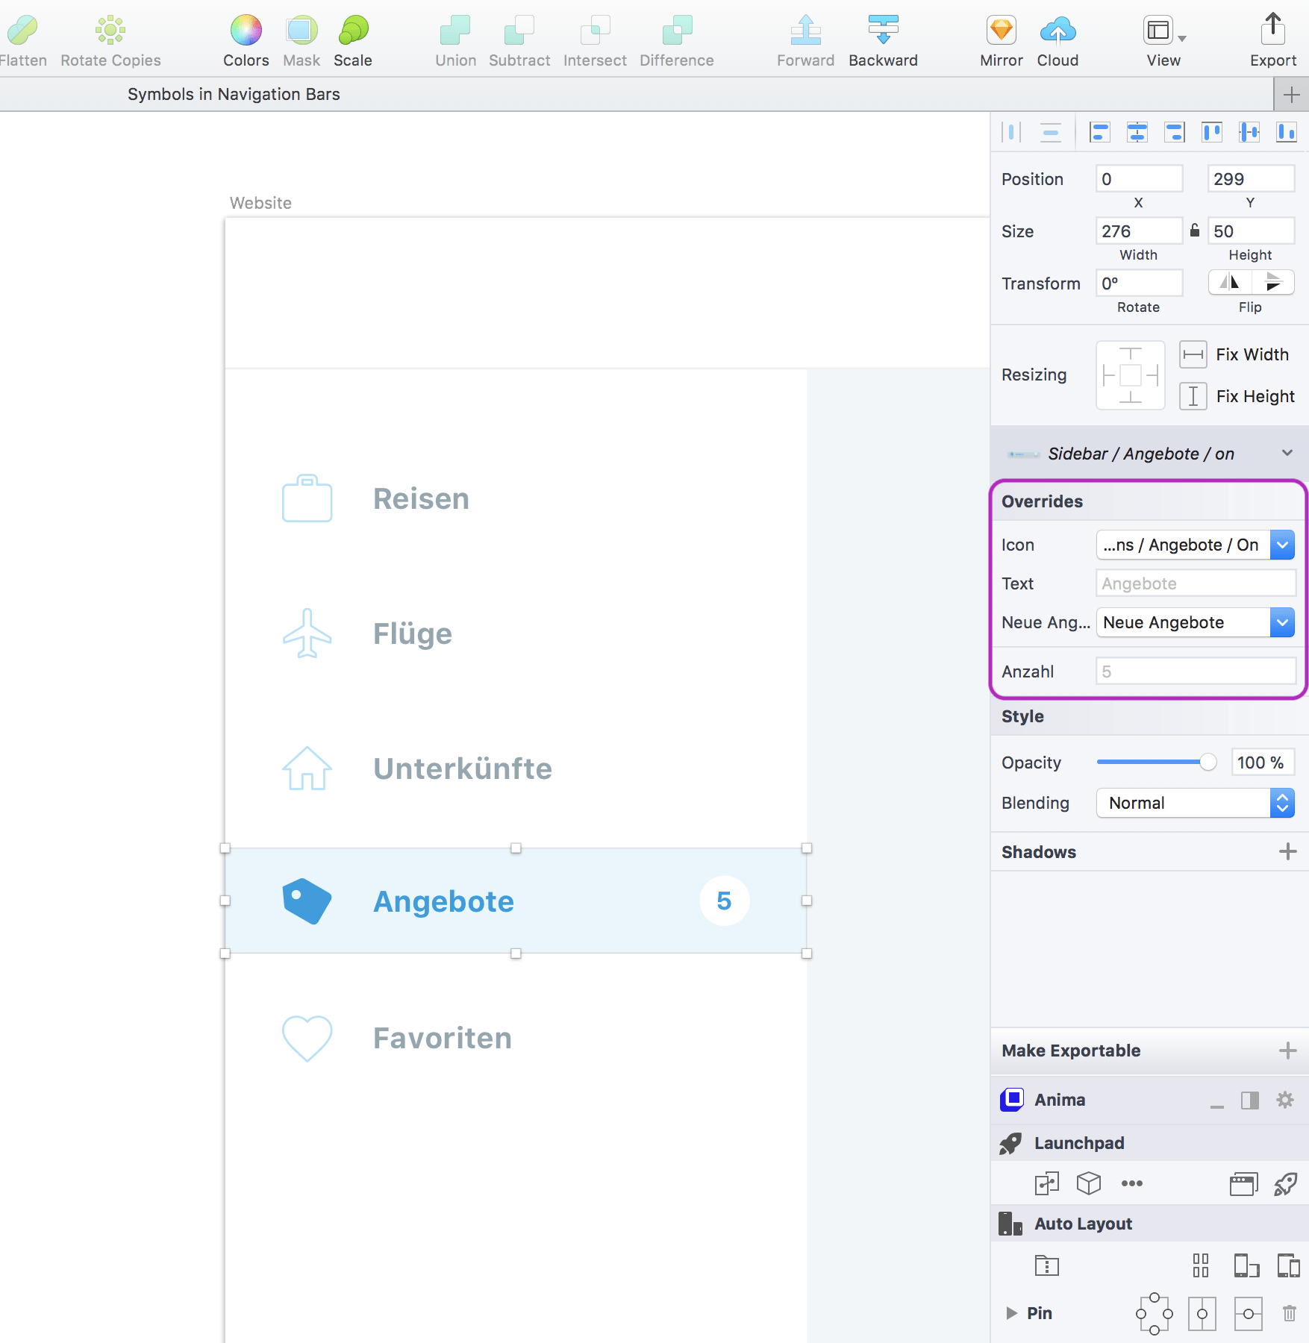Toggle Anima panel side layout icon
1309x1343 pixels.
pyautogui.click(x=1250, y=1100)
